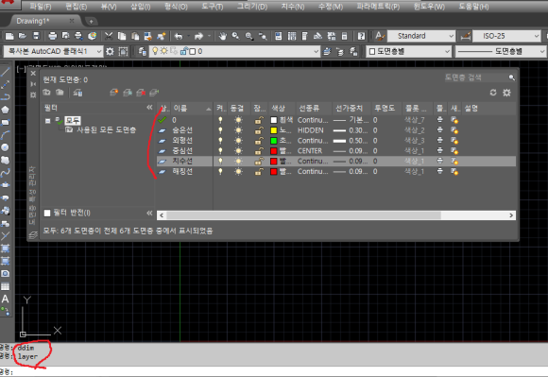Select the Circle draw tool
Image resolution: width=548 pixels, height=377 pixels.
(6, 147)
